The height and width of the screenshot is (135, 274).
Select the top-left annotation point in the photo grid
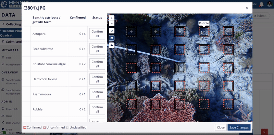(x=131, y=31)
